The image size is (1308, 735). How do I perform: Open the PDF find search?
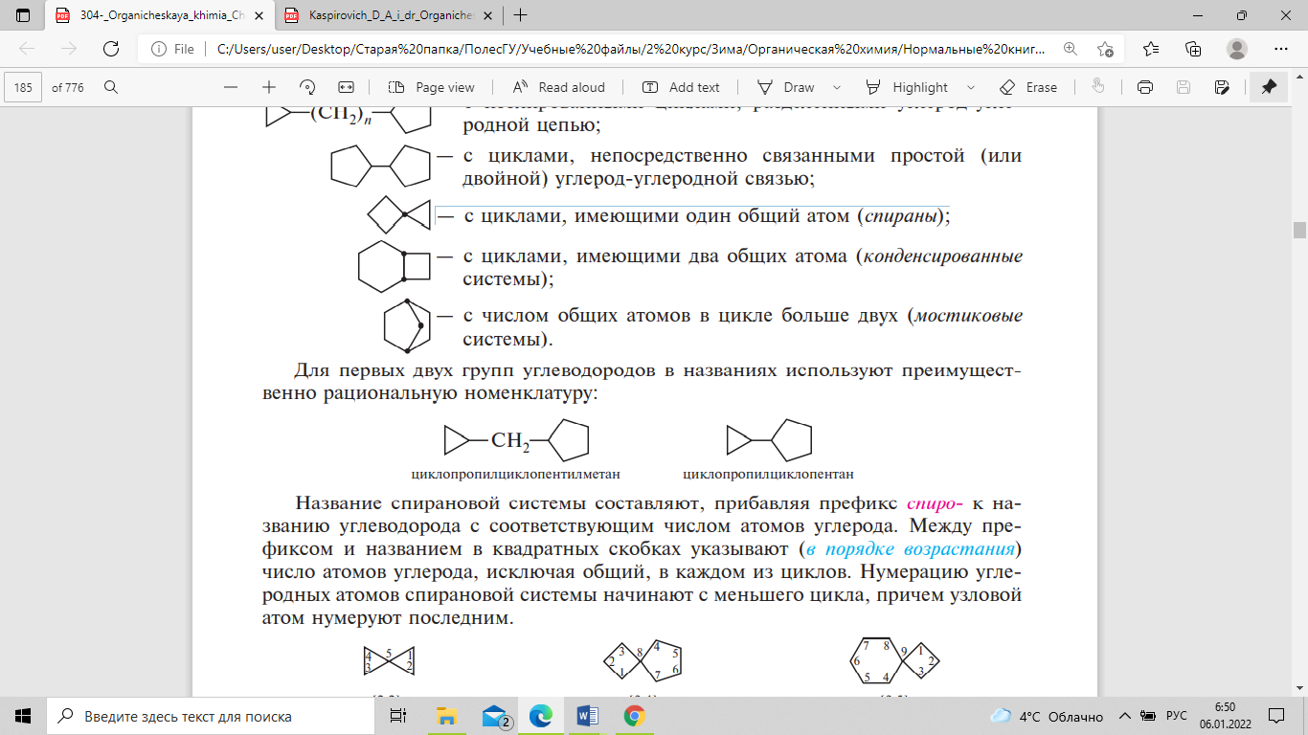[111, 87]
